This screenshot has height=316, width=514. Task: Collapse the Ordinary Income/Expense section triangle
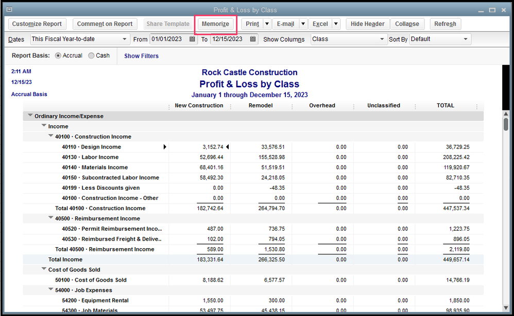coord(30,116)
